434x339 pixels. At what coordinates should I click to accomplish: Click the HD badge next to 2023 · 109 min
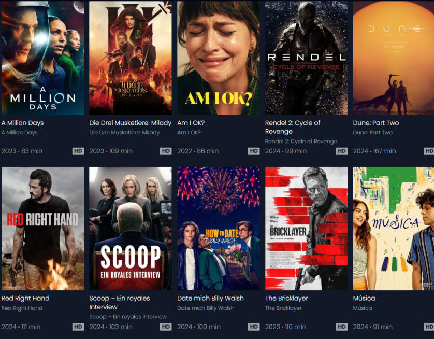tap(166, 151)
